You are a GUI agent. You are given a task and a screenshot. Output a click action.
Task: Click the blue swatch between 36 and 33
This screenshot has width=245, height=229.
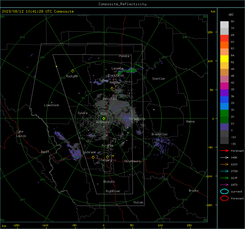coord(224,100)
